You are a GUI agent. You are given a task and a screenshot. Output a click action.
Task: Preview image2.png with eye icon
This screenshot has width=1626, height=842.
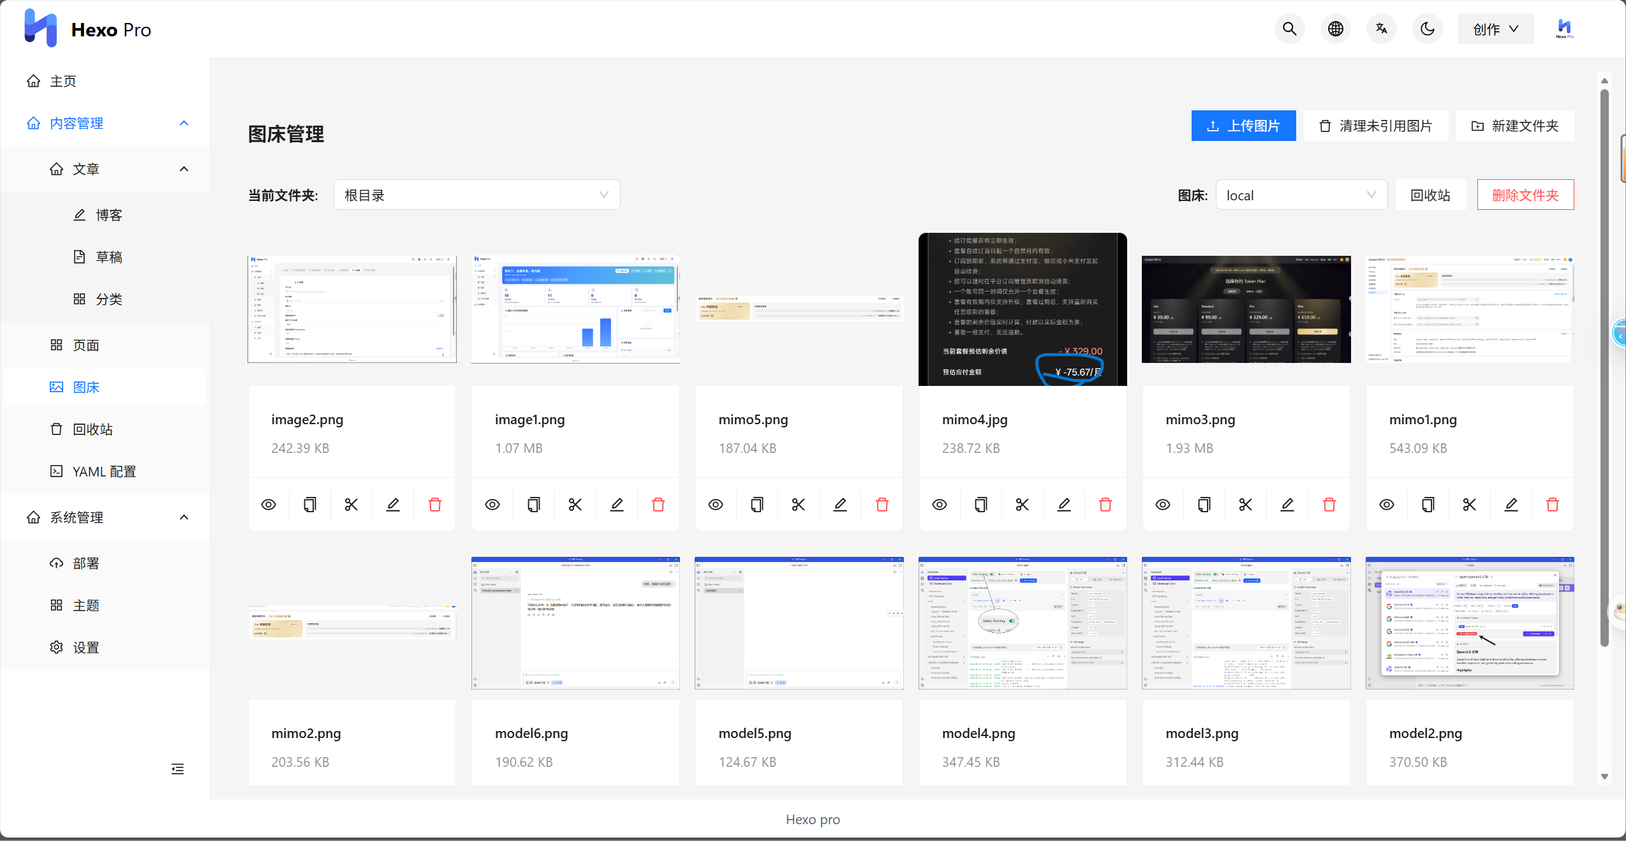coord(269,505)
